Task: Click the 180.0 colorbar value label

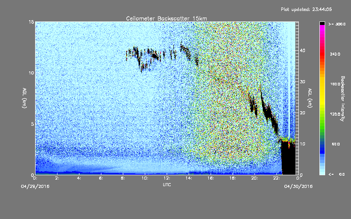Action: point(335,84)
